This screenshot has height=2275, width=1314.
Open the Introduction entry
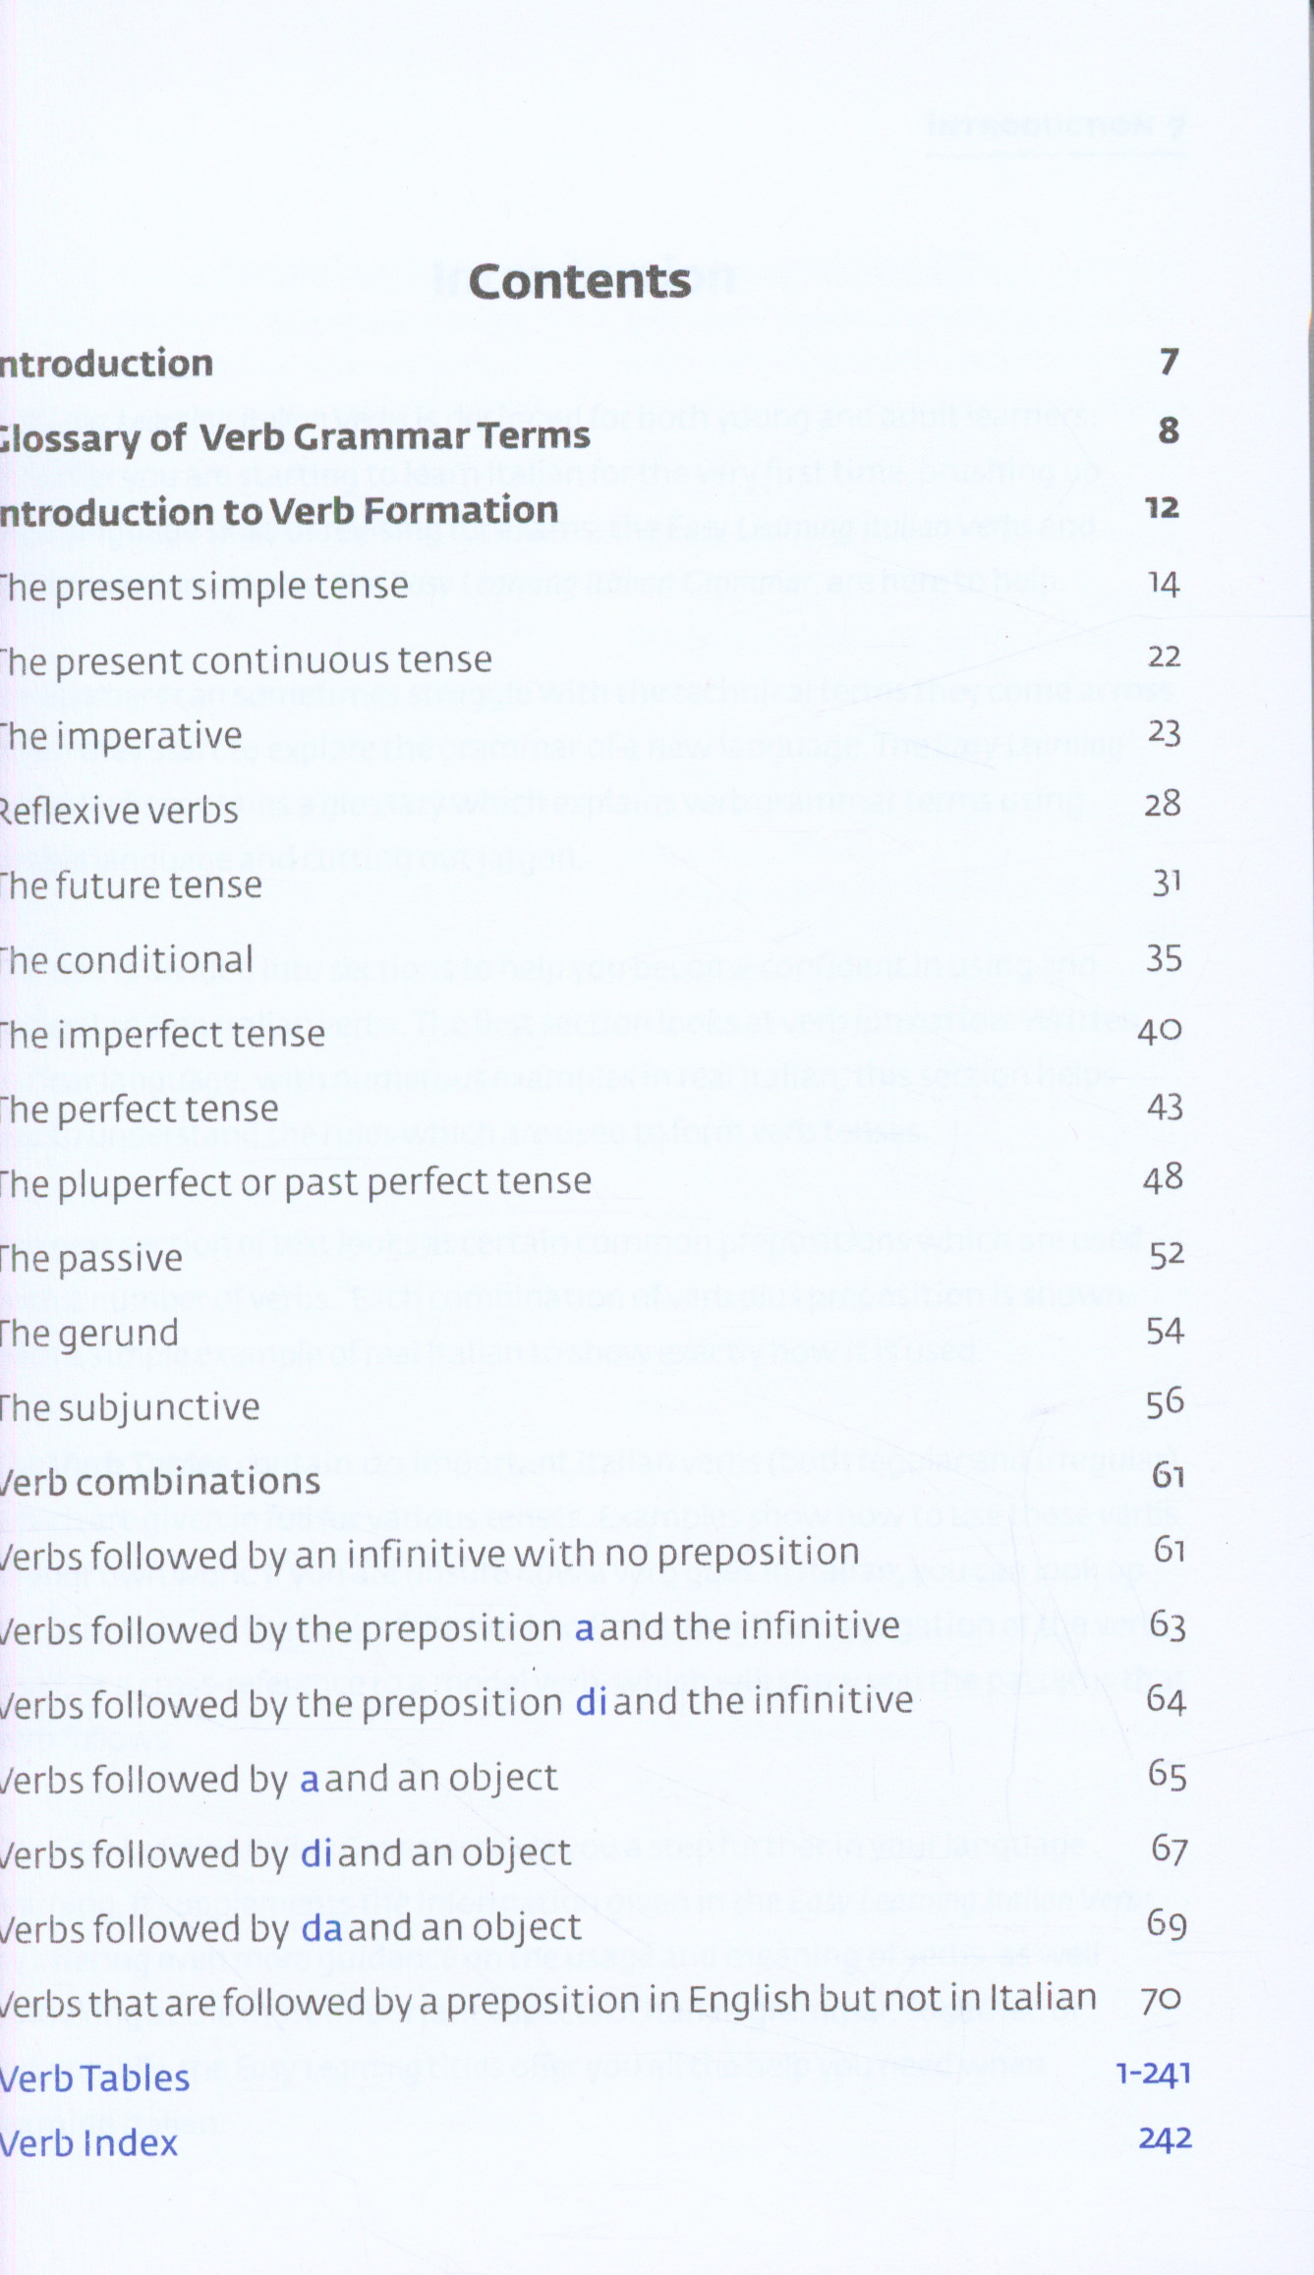(106, 365)
